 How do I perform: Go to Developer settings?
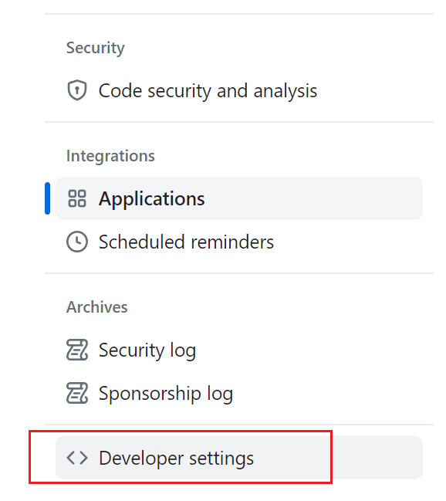(x=239, y=458)
